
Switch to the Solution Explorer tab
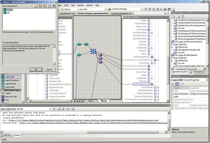[x=180, y=72]
